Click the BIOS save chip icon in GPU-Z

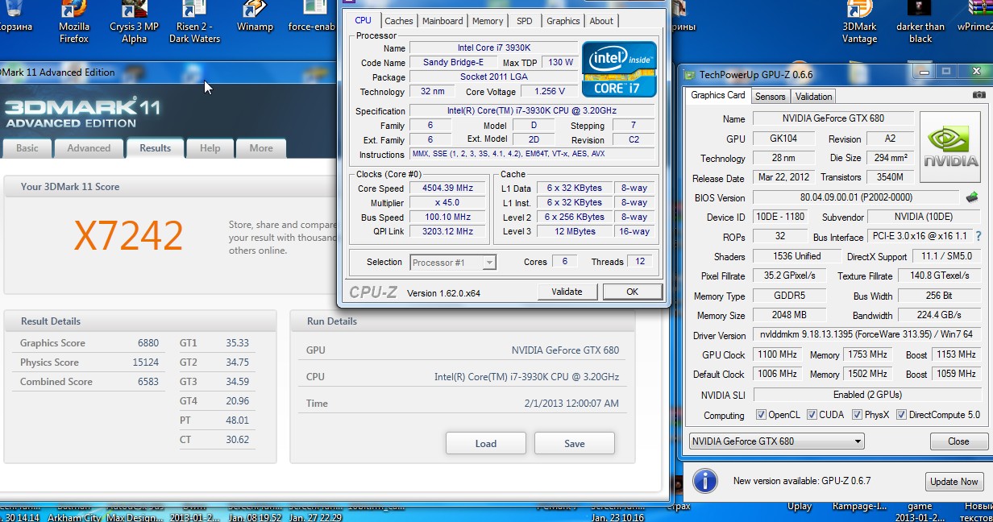[x=972, y=197]
